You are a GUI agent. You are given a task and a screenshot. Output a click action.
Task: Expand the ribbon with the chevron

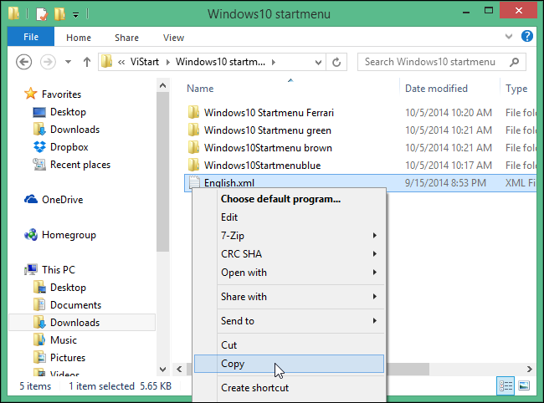(x=509, y=36)
